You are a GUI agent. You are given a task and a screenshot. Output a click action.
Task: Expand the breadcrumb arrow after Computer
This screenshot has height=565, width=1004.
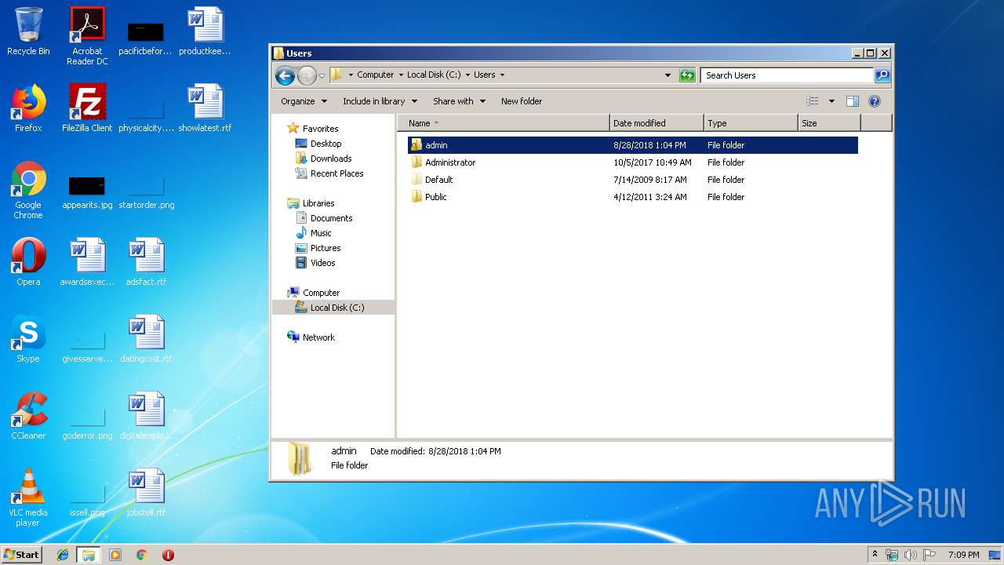coord(401,75)
